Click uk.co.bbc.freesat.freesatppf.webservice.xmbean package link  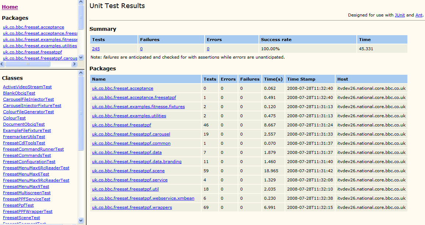(x=143, y=198)
